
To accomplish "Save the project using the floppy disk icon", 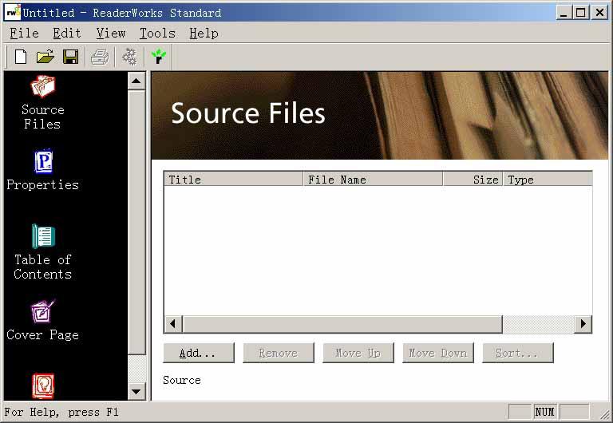I will click(70, 57).
